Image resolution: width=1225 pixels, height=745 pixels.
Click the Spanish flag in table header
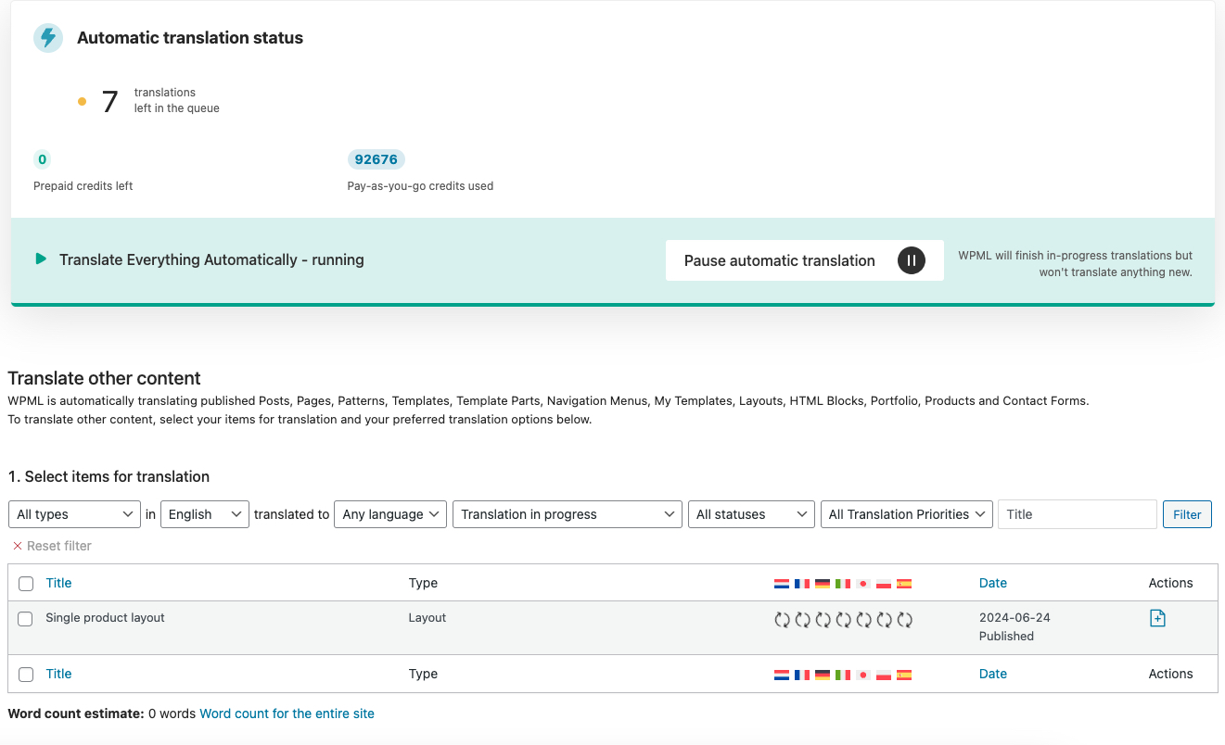(904, 584)
